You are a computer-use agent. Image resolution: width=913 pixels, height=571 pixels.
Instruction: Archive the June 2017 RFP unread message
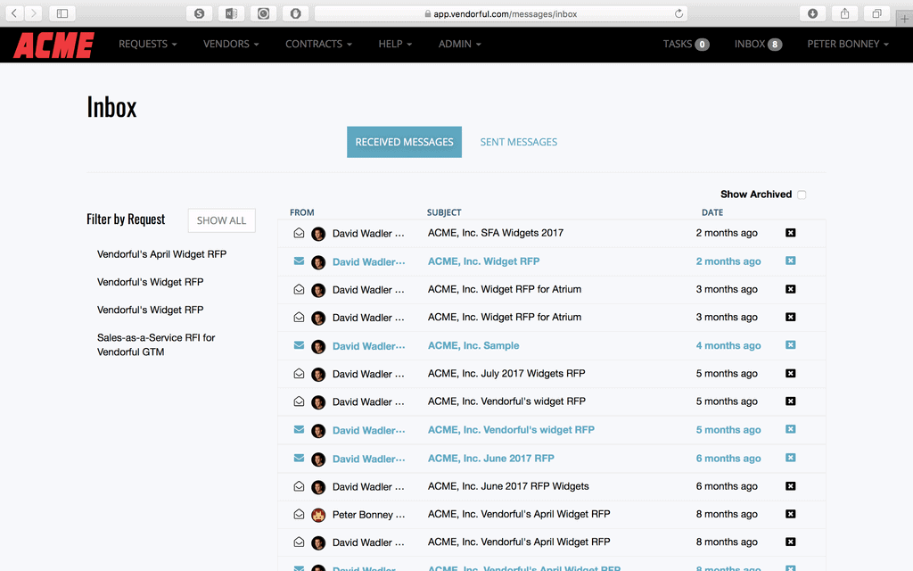(x=790, y=458)
